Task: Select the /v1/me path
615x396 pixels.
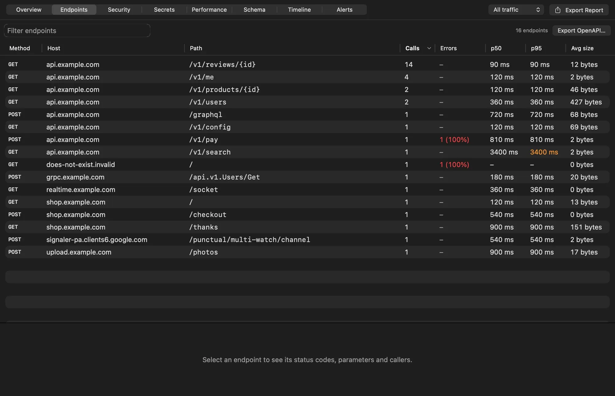Action: point(201,77)
